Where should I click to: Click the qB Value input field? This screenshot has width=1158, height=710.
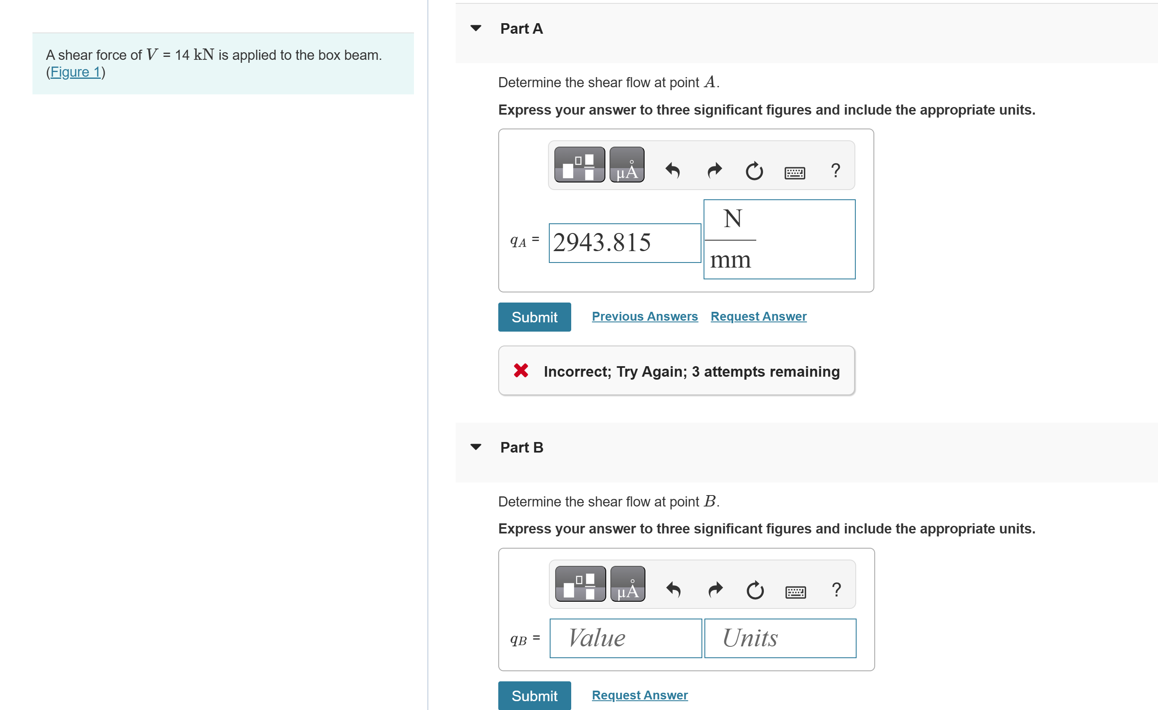[x=625, y=638]
